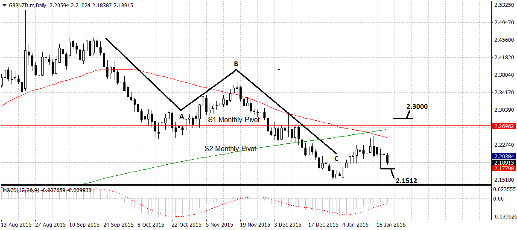
Task: Open the chart dropdown arrow beside GBPNZD.m
Action: pos(4,4)
